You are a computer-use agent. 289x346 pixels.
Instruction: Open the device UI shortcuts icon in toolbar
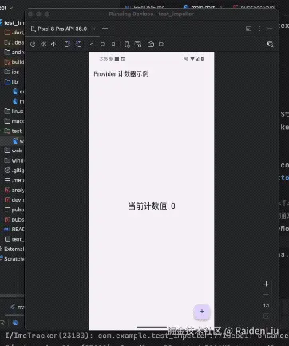pos(137,45)
